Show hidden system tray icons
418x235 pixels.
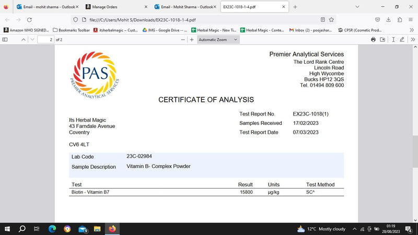[x=354, y=229]
